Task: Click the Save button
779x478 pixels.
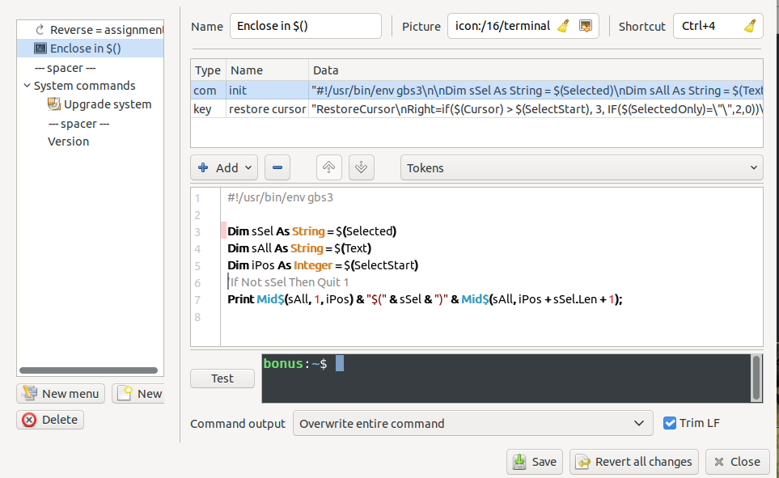Action: [x=535, y=462]
